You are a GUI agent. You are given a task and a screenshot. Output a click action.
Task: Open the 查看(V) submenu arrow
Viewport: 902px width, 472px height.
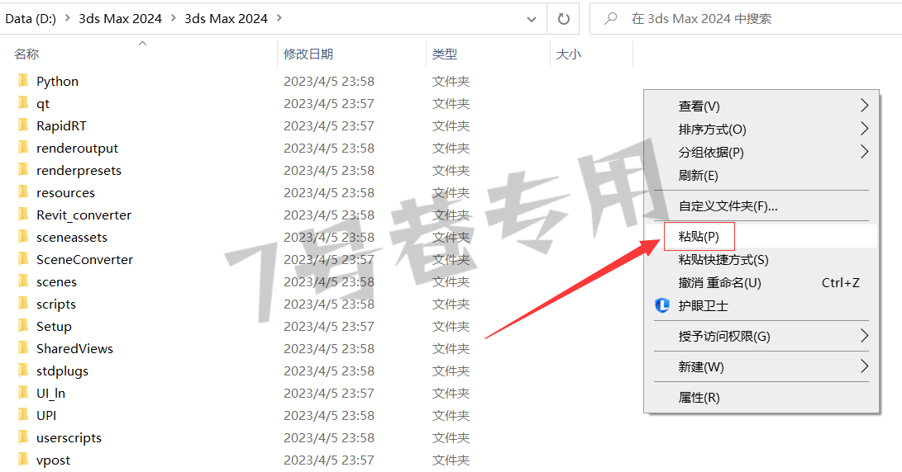tap(864, 106)
